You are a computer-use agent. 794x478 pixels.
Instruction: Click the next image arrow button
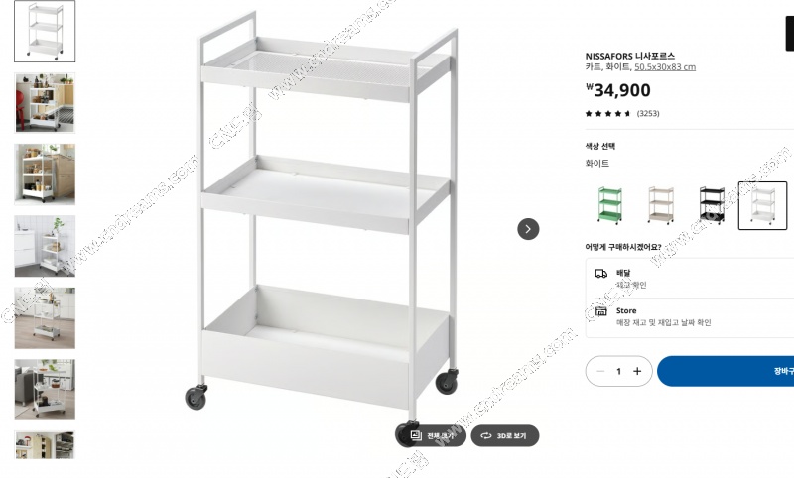[528, 229]
